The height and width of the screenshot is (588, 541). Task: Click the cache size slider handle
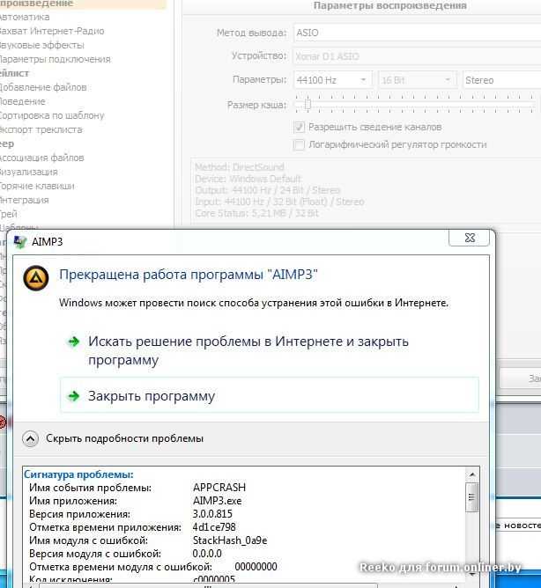pos(308,104)
